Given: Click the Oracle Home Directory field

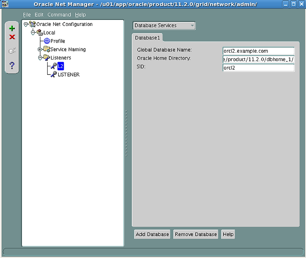Looking at the screenshot, I should pos(258,60).
